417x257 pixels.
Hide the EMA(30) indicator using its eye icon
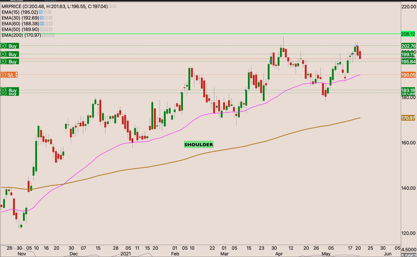pyautogui.click(x=42, y=18)
